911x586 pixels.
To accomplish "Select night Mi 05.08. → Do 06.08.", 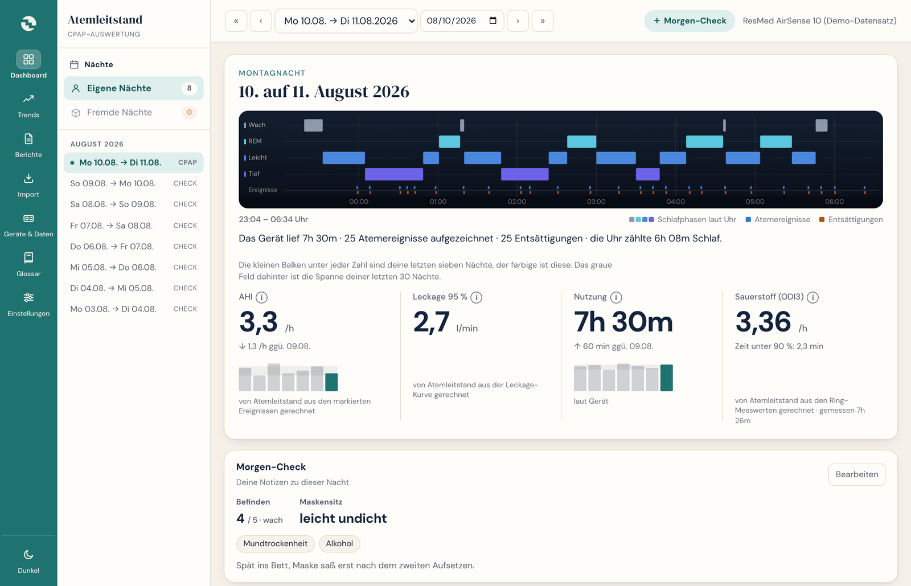I will click(134, 267).
